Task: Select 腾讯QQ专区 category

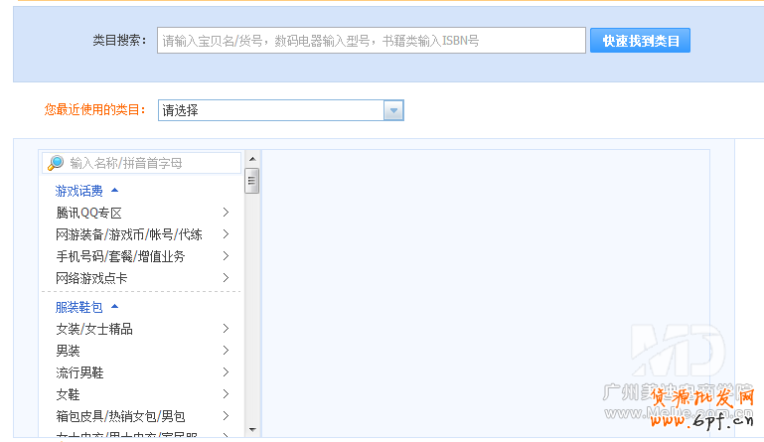Action: tap(89, 213)
